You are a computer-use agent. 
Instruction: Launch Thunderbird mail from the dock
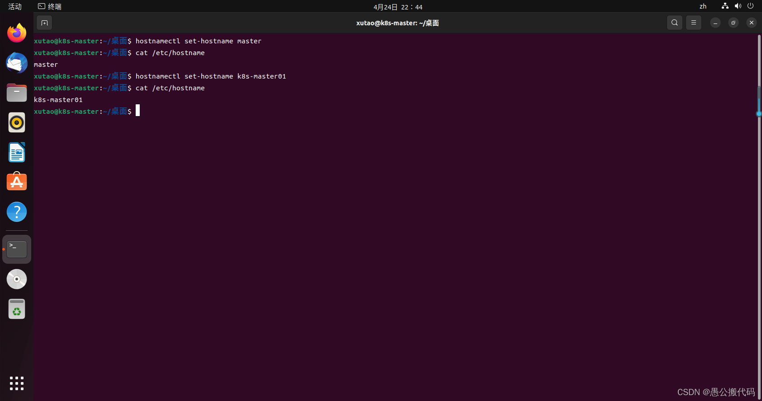click(x=17, y=63)
